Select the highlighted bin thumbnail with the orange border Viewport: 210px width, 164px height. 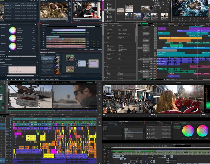point(129,8)
